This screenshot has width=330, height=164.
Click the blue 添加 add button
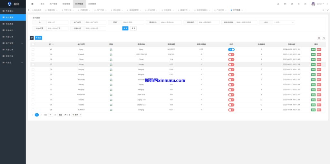(x=38, y=38)
